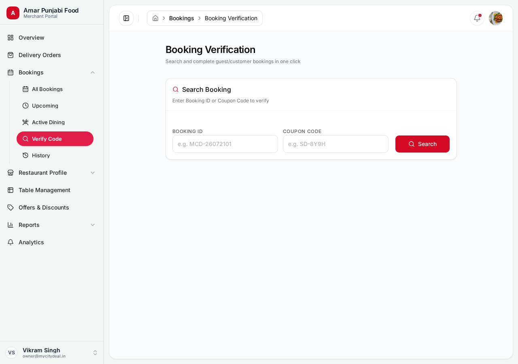
Task: Click the VS initials avatar
Action: (11, 353)
